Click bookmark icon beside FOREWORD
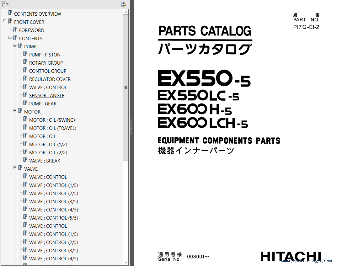This screenshot has height=266, width=348. point(15,29)
